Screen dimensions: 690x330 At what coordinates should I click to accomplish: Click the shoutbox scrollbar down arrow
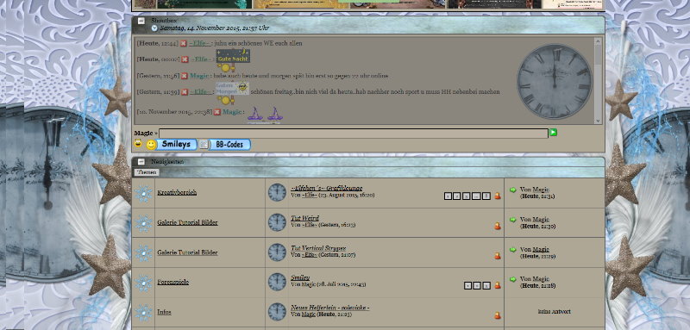pyautogui.click(x=598, y=121)
